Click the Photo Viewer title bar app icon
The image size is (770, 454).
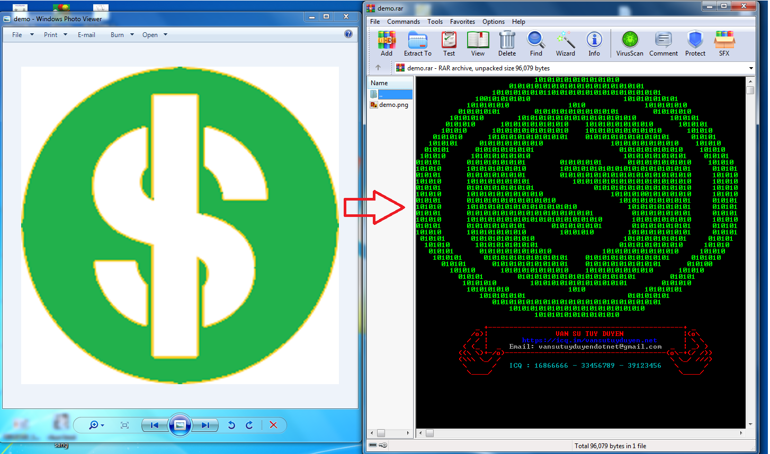[x=7, y=19]
